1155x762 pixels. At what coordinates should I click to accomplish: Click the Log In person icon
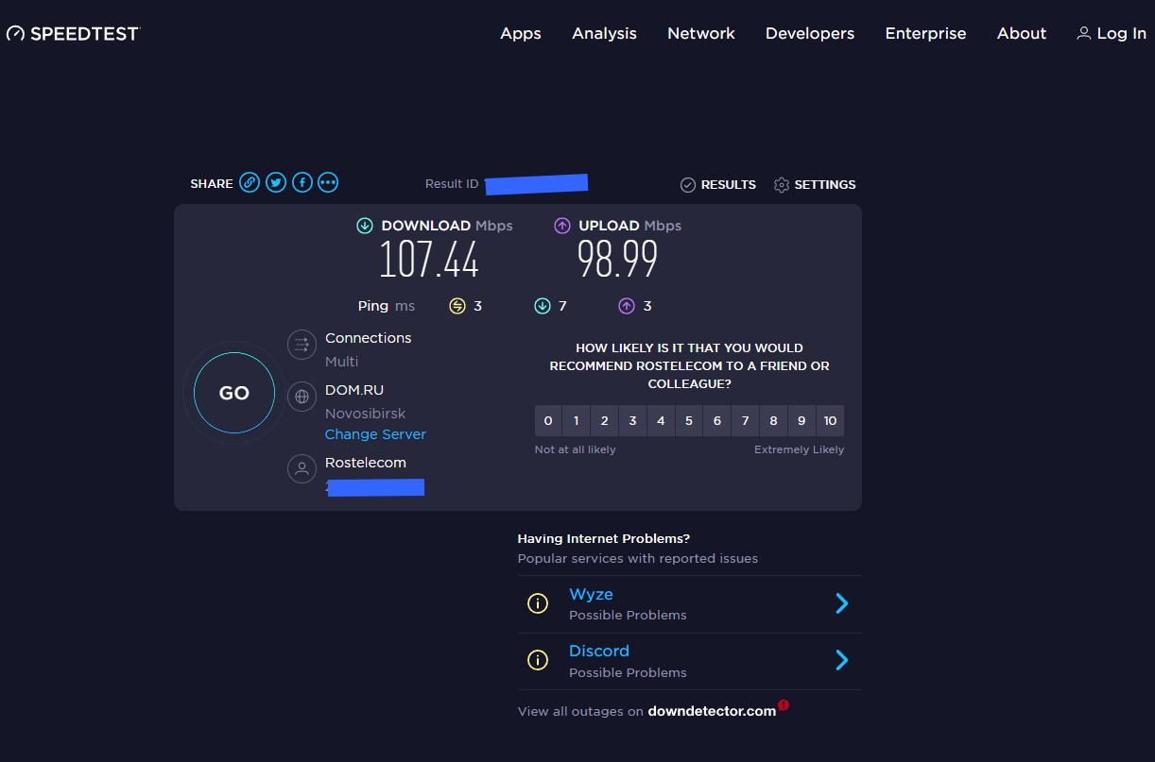click(x=1084, y=33)
